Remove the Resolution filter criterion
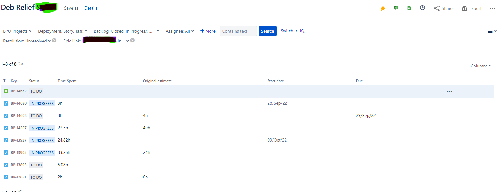This screenshot has width=501, height=192. (x=54, y=40)
